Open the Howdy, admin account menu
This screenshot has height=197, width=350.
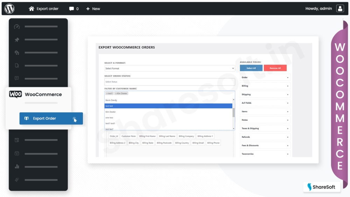pos(318,8)
